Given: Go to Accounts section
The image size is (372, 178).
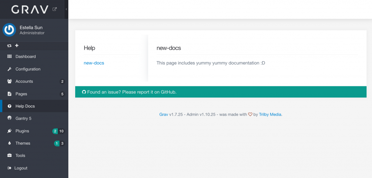Looking at the screenshot, I should point(34,82).
